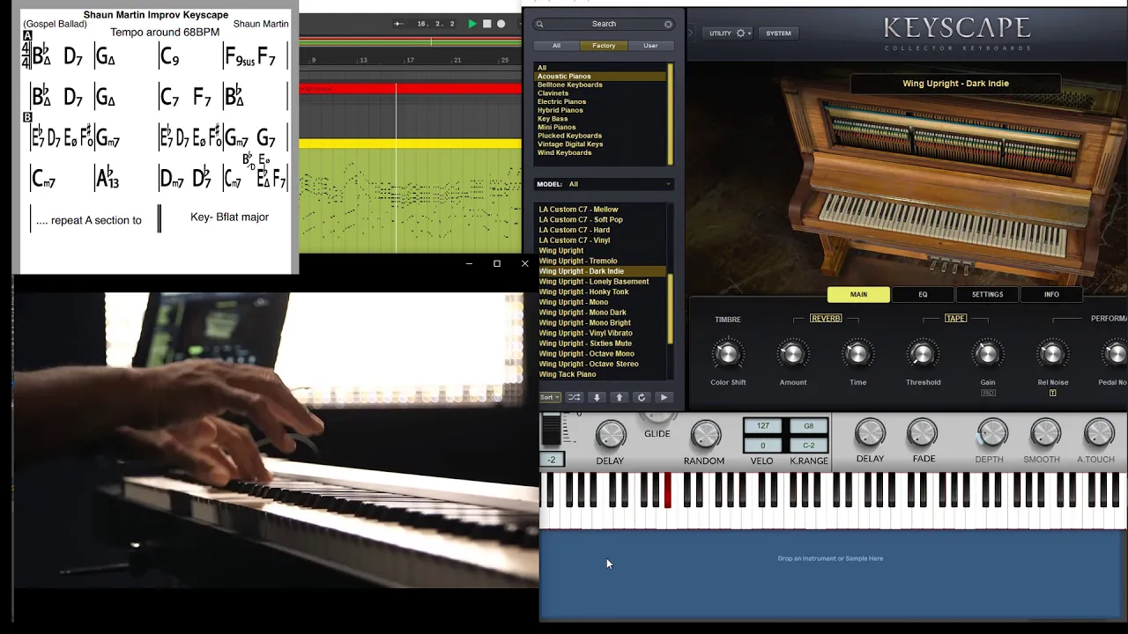Step to the previous patch with the up arrow
This screenshot has width=1128, height=634.
coord(619,397)
